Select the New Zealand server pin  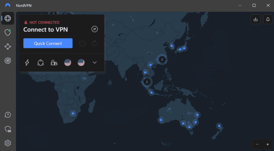click(x=219, y=126)
